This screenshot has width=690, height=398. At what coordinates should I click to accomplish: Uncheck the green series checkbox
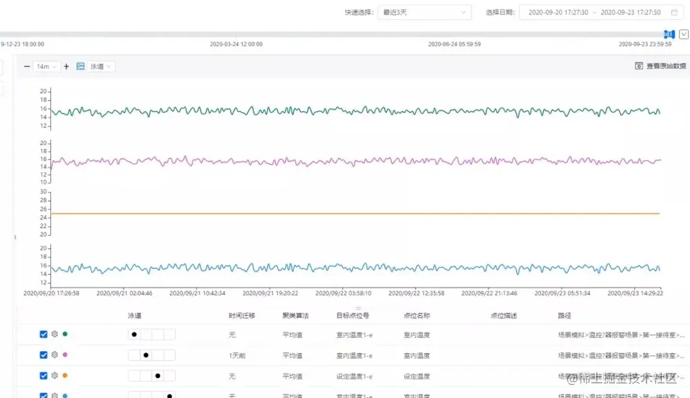coord(43,335)
